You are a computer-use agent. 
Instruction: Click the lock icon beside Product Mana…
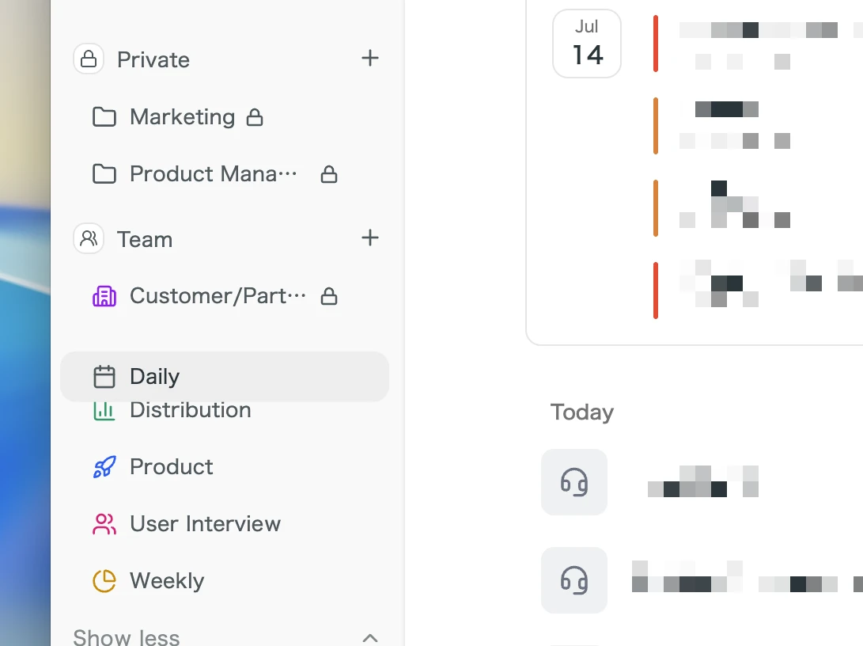click(x=329, y=174)
